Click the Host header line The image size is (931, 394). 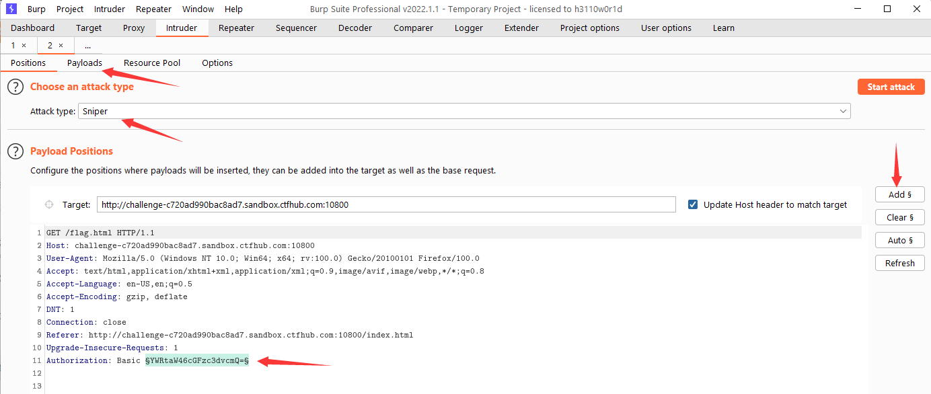180,245
